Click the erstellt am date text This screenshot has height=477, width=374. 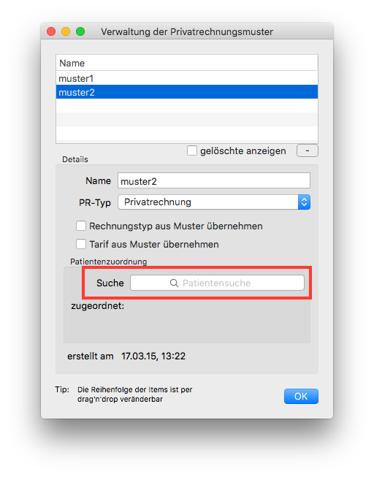pyautogui.click(x=153, y=356)
